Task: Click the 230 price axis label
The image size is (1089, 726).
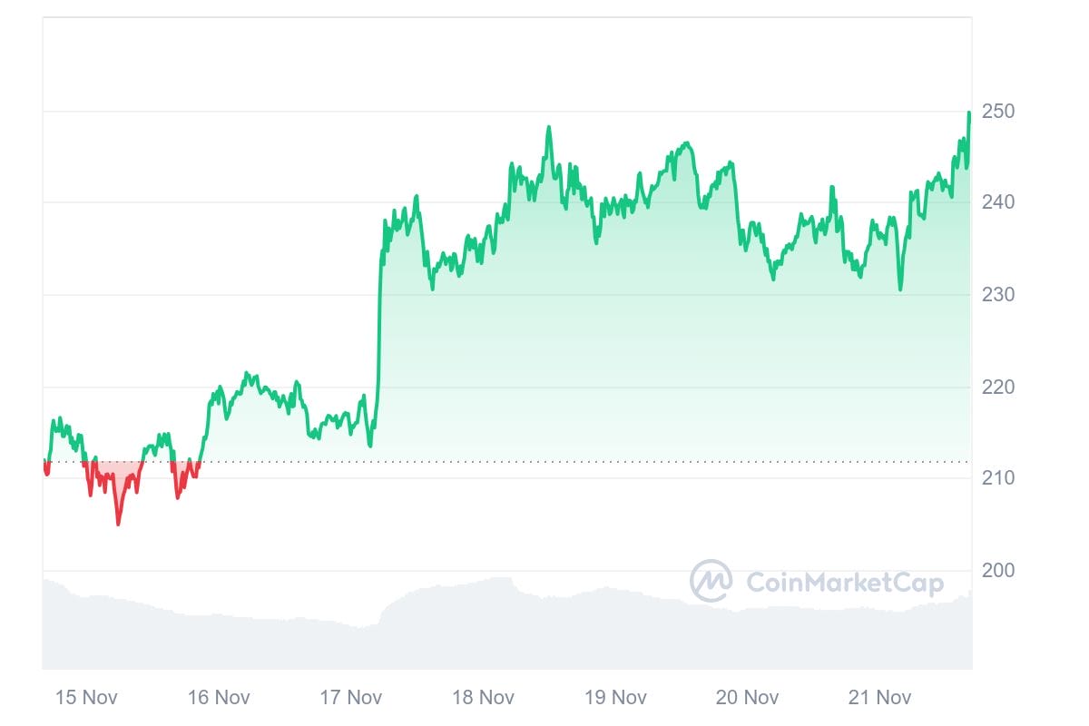Action: click(999, 295)
